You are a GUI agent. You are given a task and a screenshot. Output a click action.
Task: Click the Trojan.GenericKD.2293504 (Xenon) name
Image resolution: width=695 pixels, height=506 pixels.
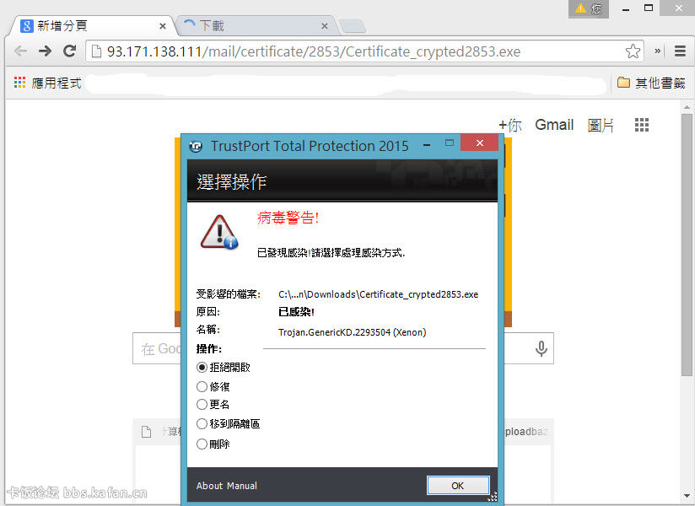[353, 332]
